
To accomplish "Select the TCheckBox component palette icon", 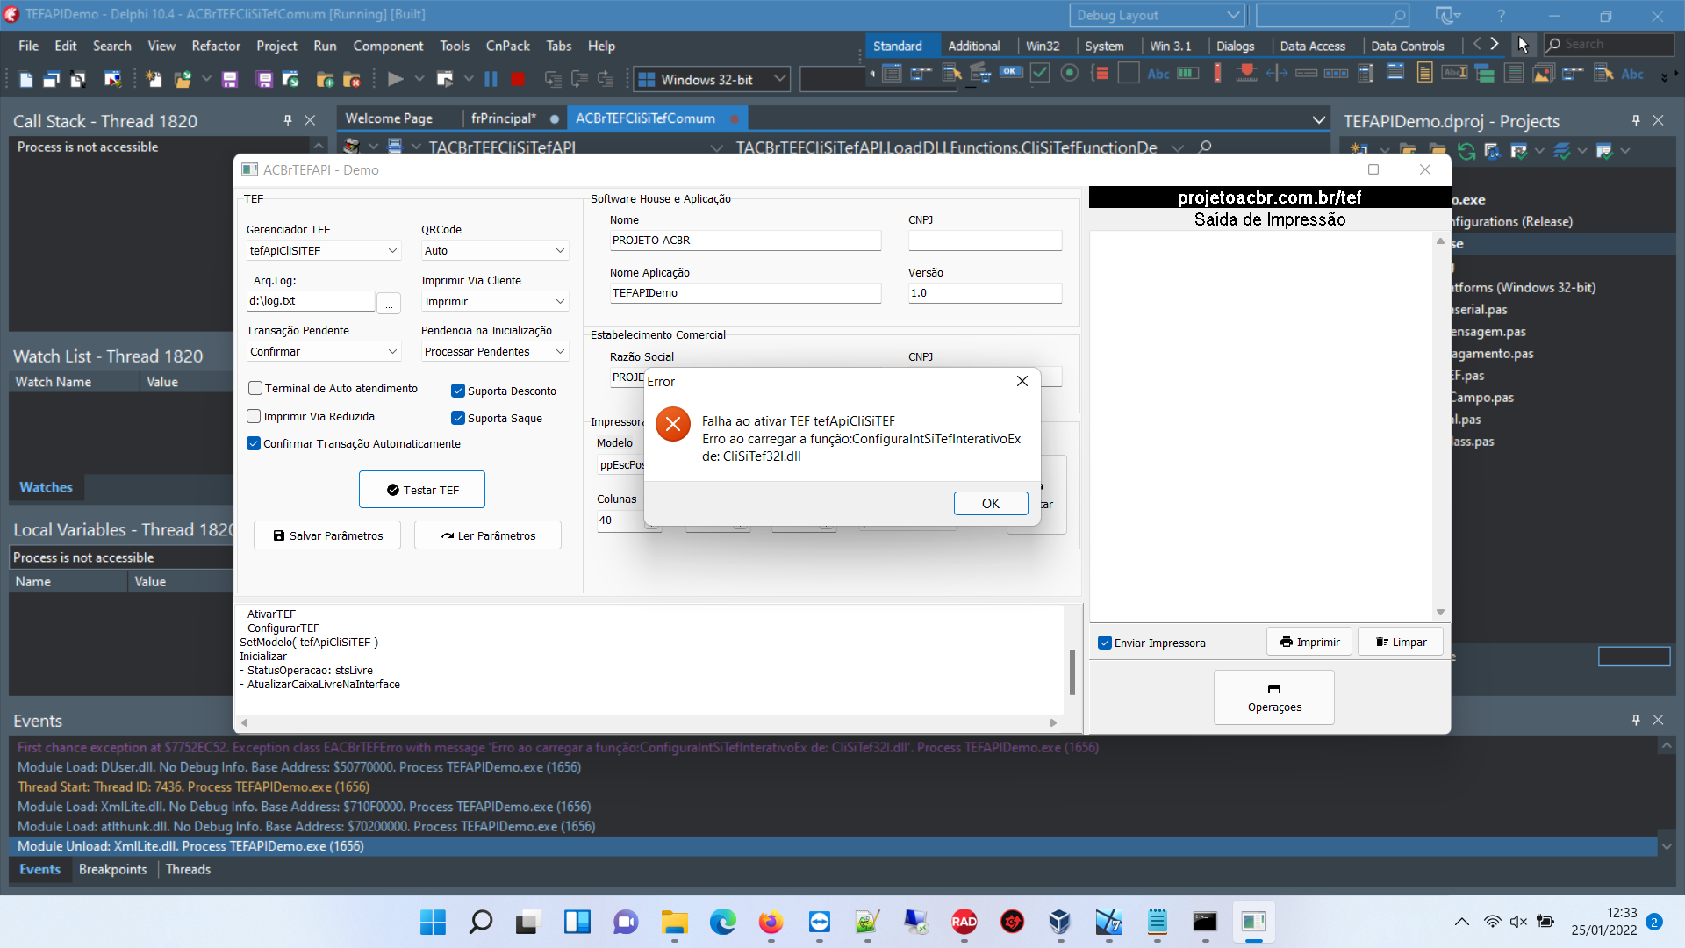I will click(x=1040, y=73).
